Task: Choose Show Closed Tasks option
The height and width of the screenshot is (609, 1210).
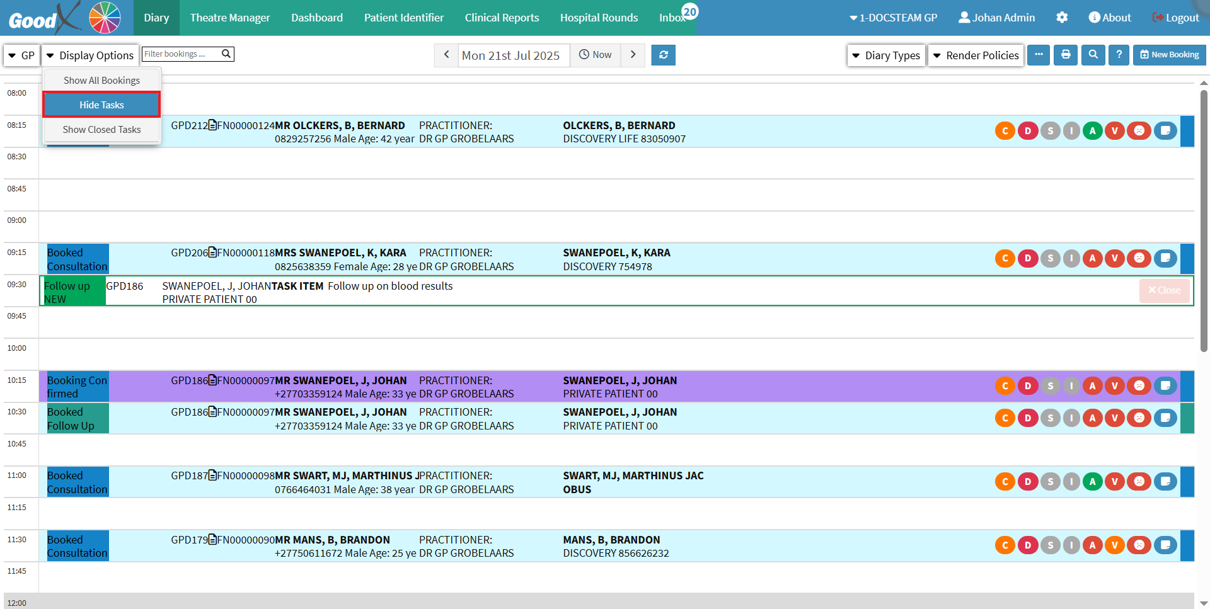Action: pos(101,130)
